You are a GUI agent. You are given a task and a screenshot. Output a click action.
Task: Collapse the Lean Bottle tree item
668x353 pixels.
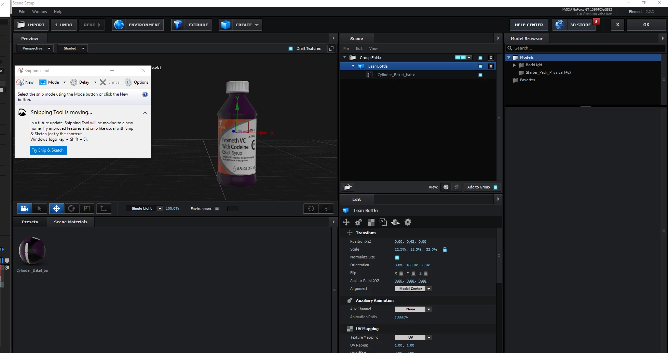pos(353,66)
